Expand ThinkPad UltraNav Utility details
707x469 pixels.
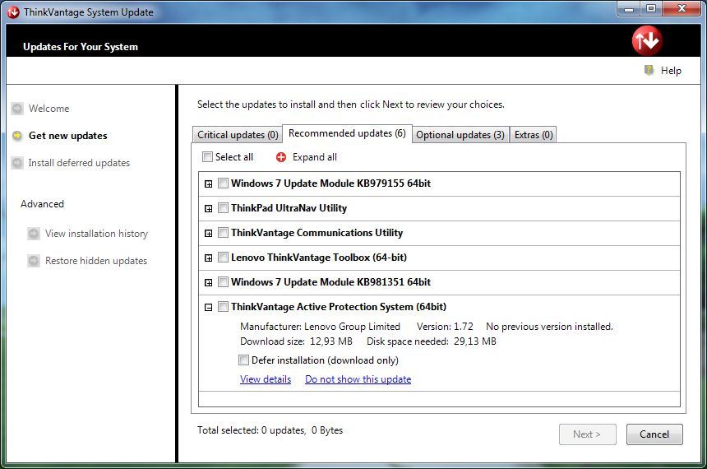click(x=208, y=208)
